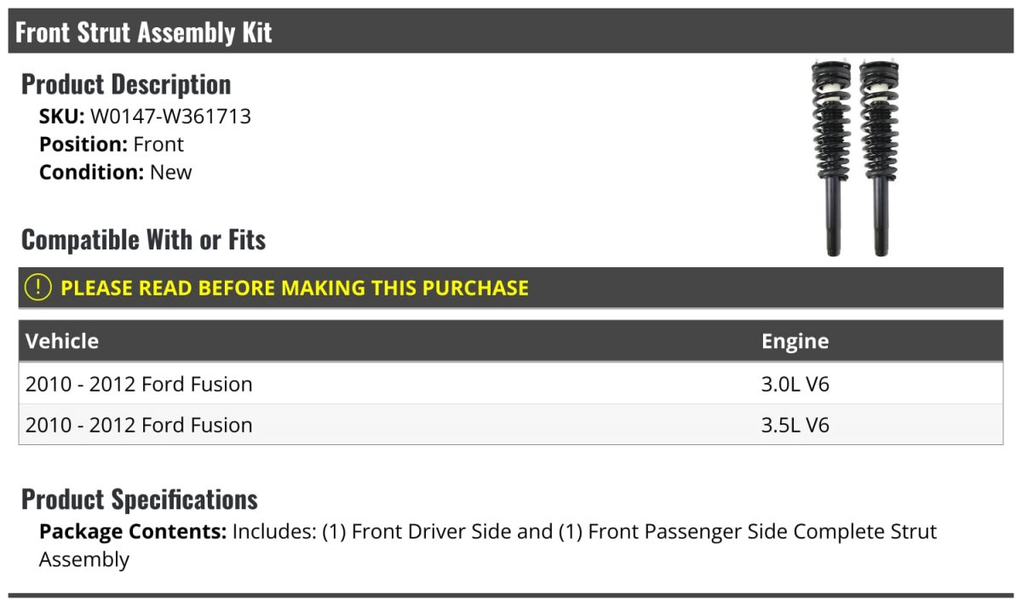Click the 3.0L V6 engine cell
The image size is (1022, 606).
point(795,384)
